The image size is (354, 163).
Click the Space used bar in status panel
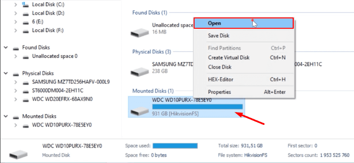[x=175, y=146]
